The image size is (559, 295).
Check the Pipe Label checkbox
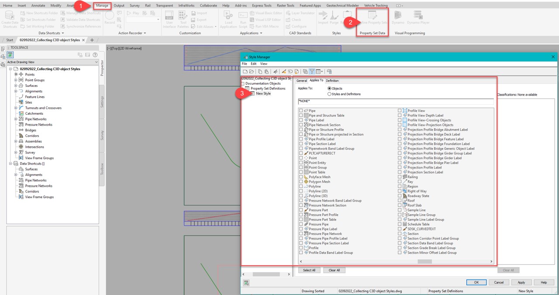point(301,120)
